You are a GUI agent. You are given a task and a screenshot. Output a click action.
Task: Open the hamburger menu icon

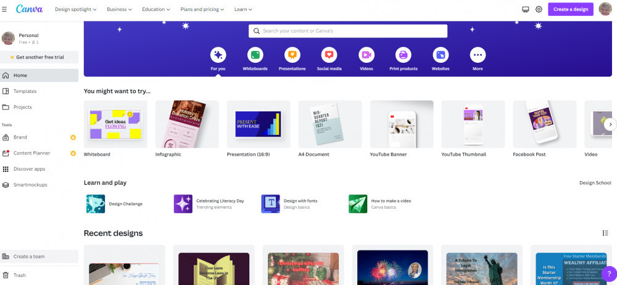tap(4, 9)
